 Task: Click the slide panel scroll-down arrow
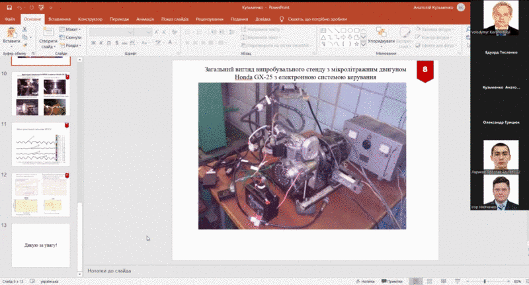click(79, 274)
